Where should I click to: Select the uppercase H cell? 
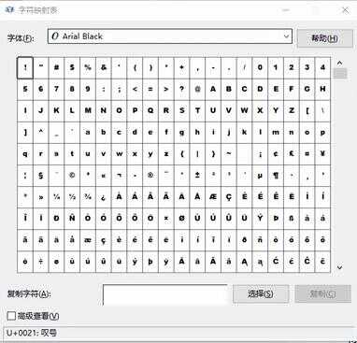[x=322, y=89]
